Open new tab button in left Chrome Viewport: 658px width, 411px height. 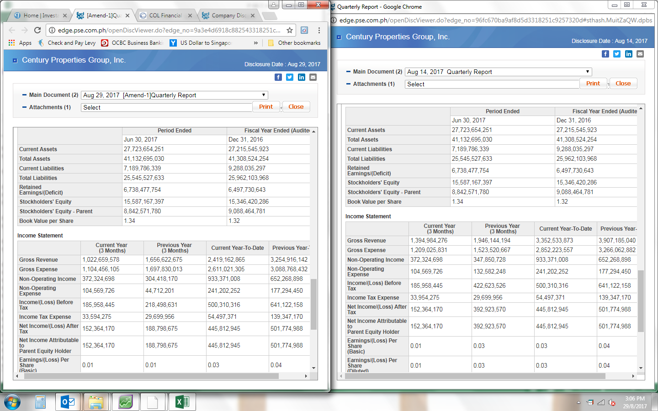click(270, 16)
